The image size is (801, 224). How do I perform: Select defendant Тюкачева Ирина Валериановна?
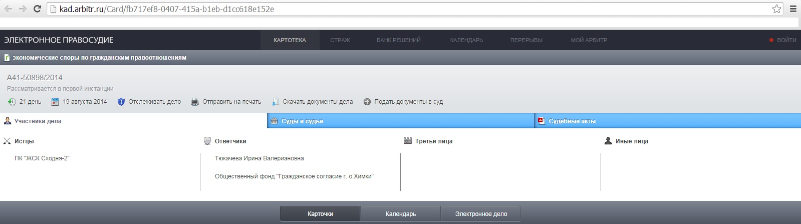[259, 158]
